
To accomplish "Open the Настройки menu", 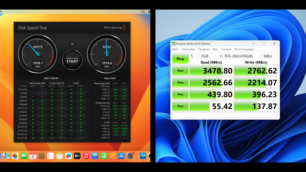I will 188,49.
